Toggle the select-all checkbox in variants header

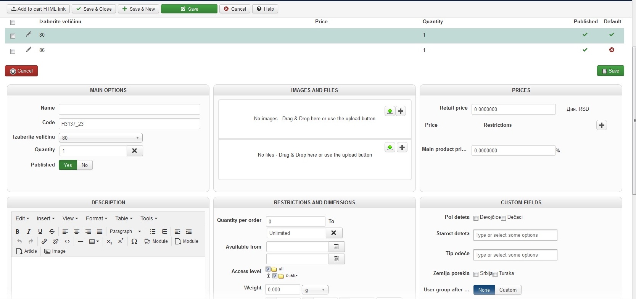click(13, 22)
